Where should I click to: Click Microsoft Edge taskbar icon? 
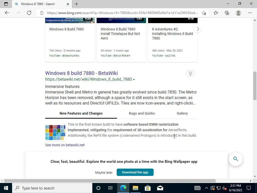point(123,188)
